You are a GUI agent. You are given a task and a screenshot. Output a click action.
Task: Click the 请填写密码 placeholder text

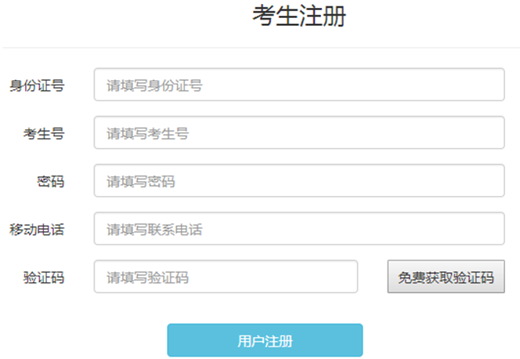[140, 181]
